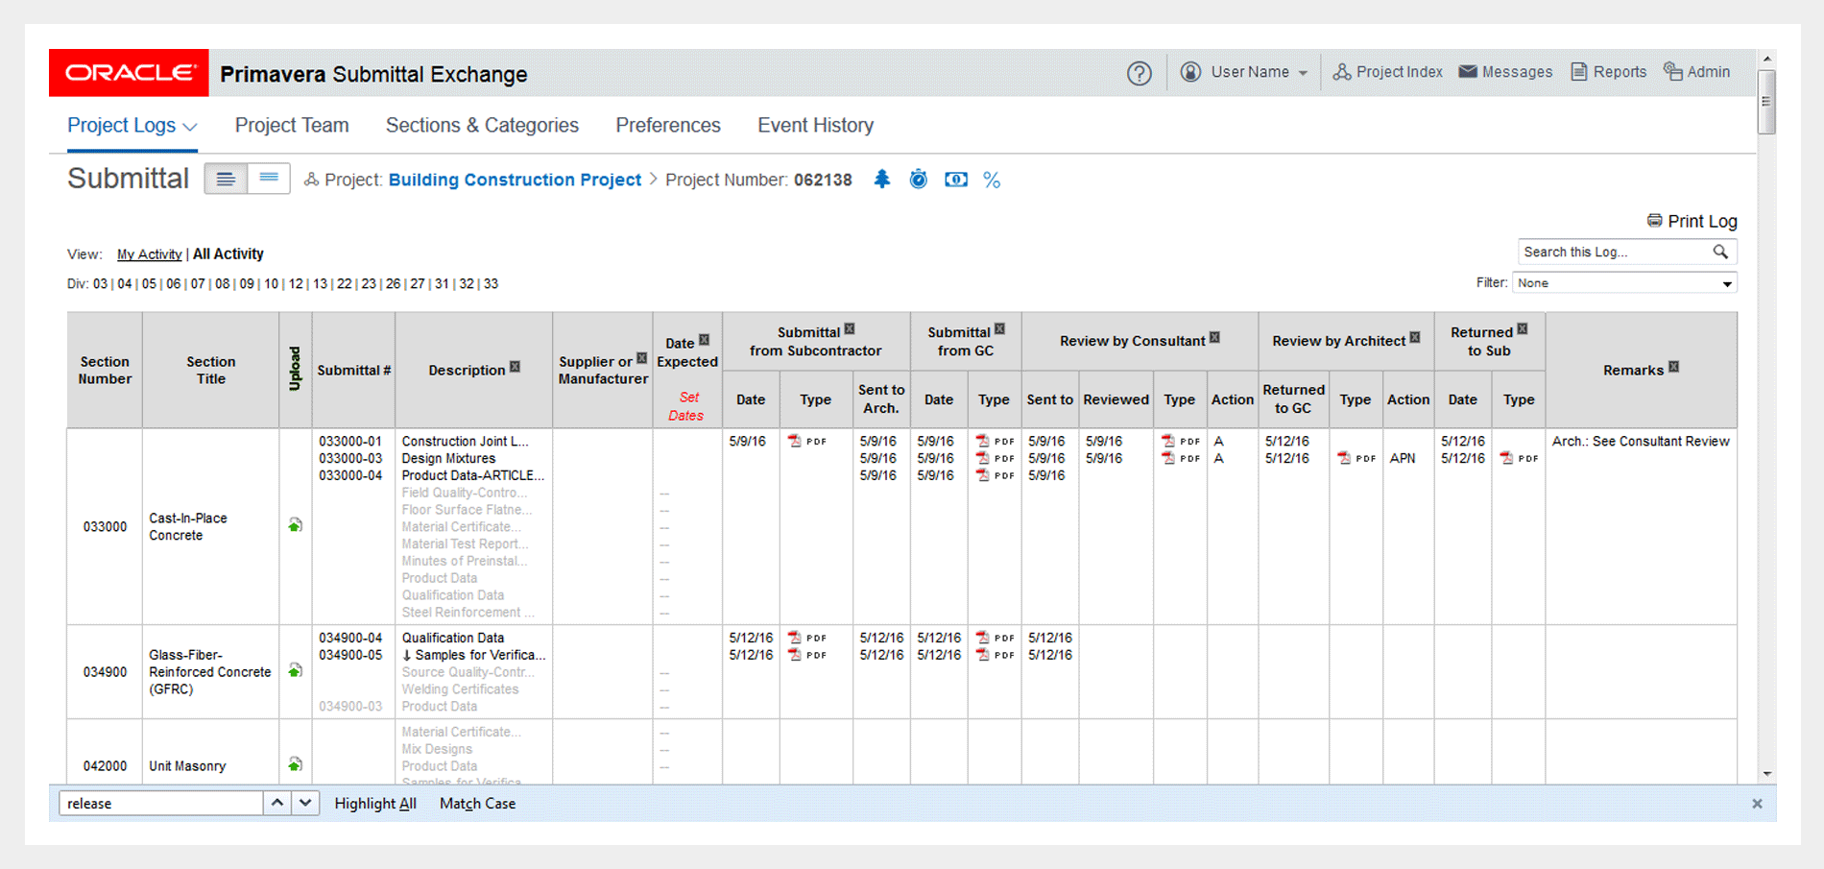The width and height of the screenshot is (1824, 869).
Task: Click upload icon for Cast-In-Place Concrete row
Action: [x=296, y=525]
